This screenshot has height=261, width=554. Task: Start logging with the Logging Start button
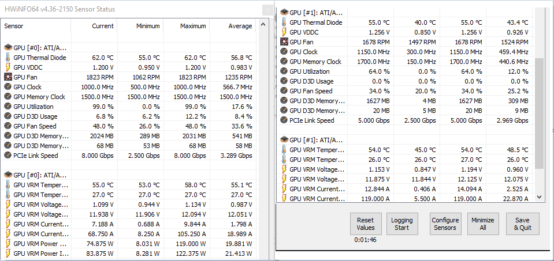click(401, 224)
